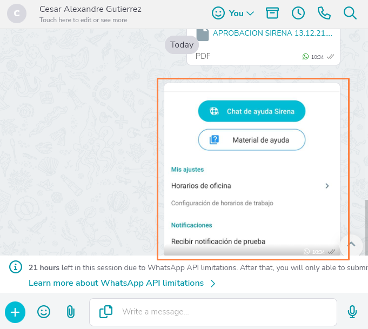The width and height of the screenshot is (368, 329).
Task: Open contact name Cesar Alexandre Gutierrez
Action: pos(90,9)
